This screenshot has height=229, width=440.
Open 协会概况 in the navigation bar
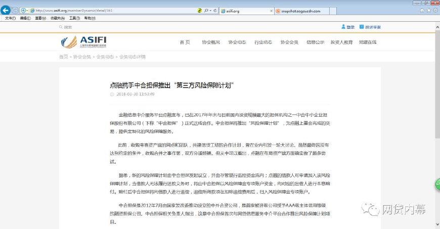pos(211,42)
